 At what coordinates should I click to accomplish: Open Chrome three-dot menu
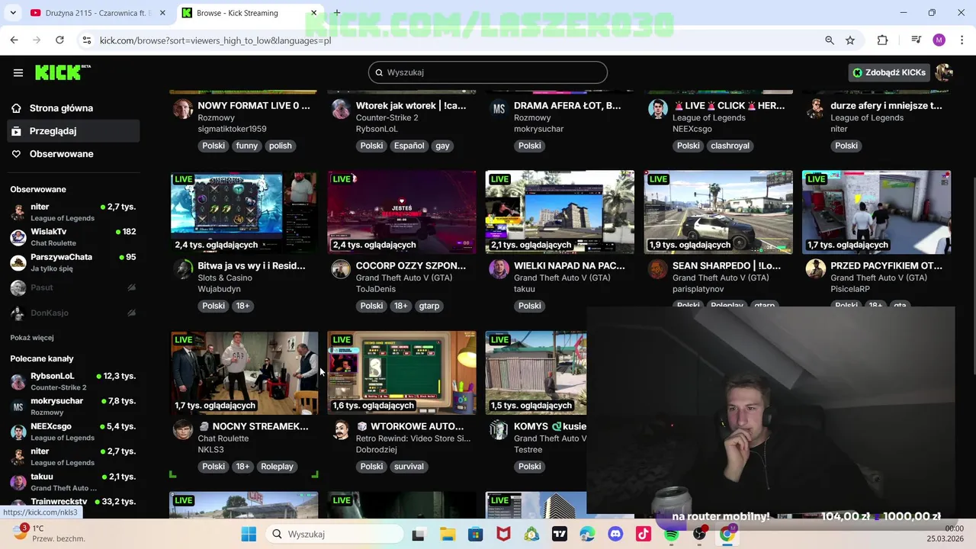coord(961,40)
